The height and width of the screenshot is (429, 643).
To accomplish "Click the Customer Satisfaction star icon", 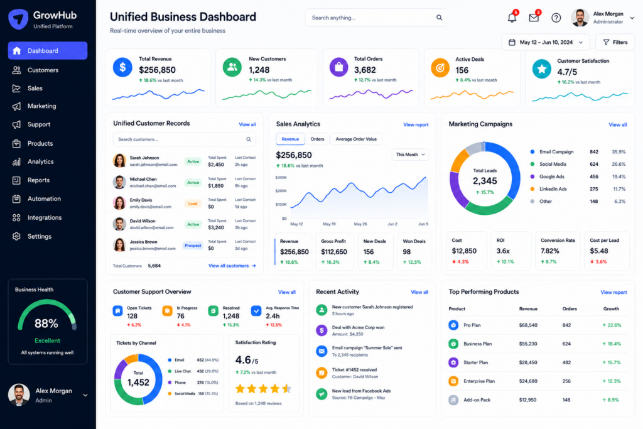I will pyautogui.click(x=542, y=69).
